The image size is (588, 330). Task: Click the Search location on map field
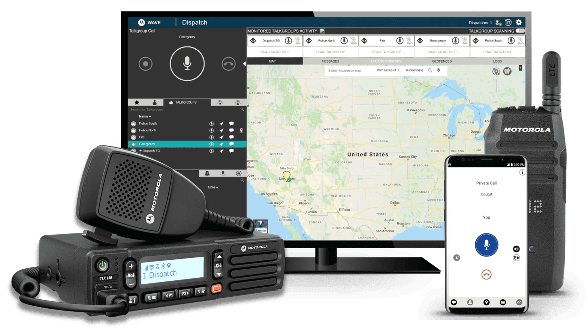coord(349,70)
